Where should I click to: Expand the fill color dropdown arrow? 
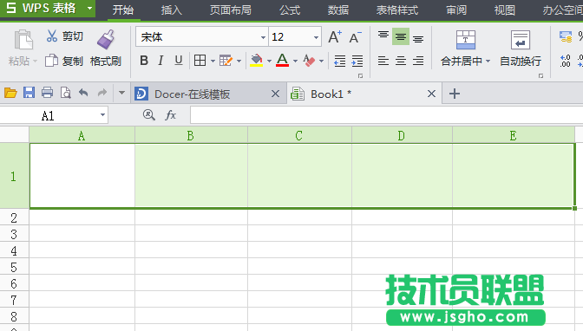coord(269,61)
